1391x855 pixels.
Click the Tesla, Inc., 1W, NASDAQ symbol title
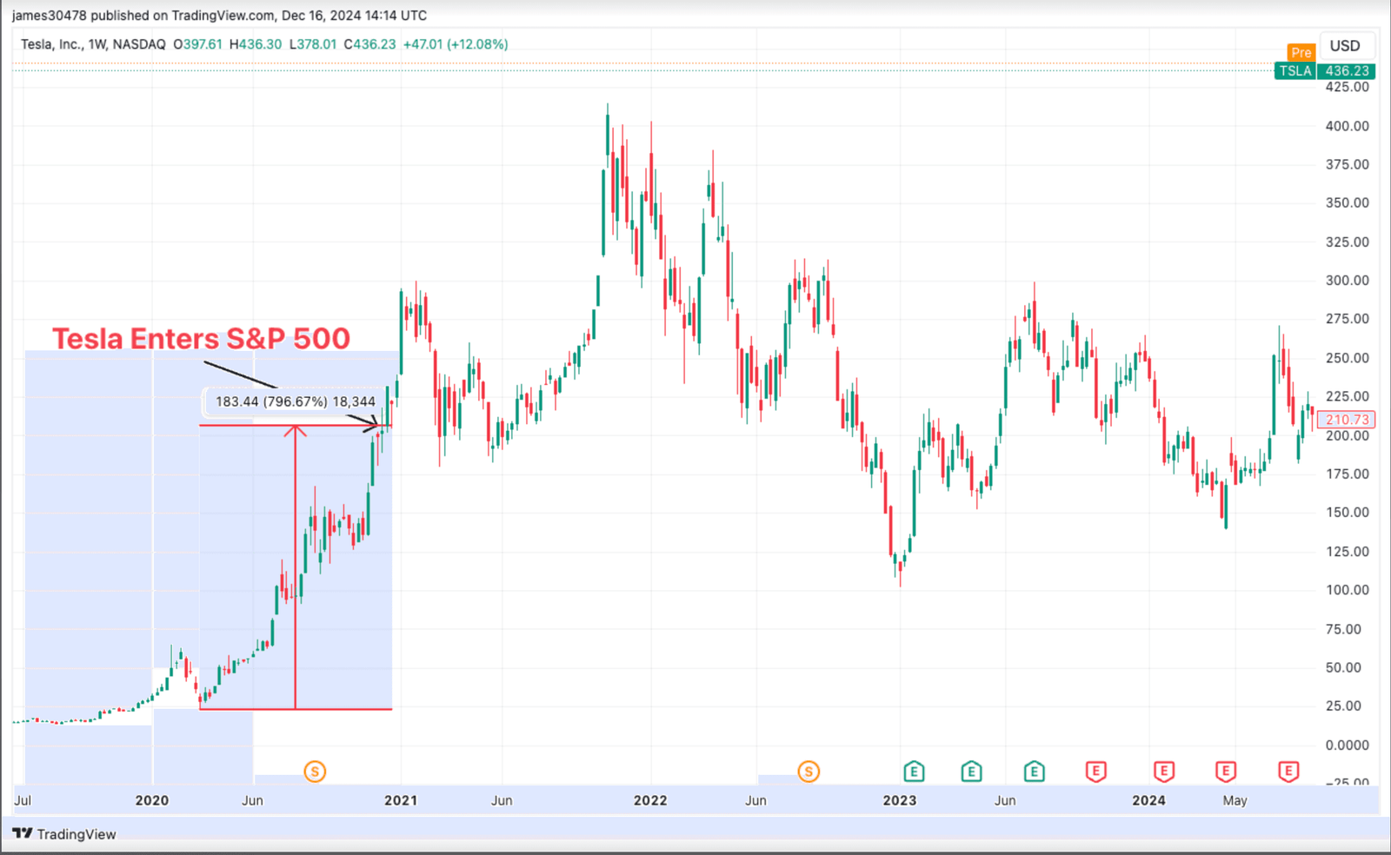[x=93, y=44]
